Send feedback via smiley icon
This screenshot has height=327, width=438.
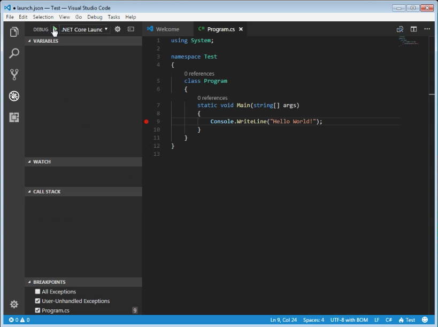pos(425,320)
